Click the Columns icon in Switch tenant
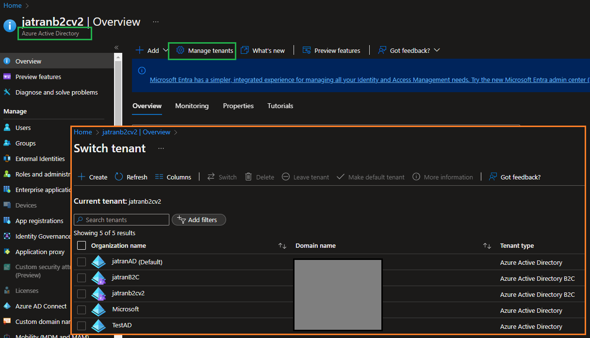 coord(159,177)
